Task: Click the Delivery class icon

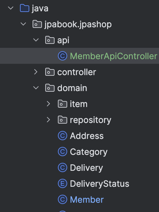Action: pyautogui.click(x=63, y=167)
